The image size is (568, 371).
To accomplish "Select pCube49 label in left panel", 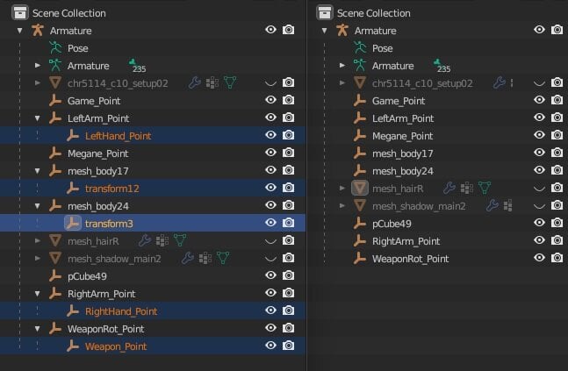I will (87, 276).
